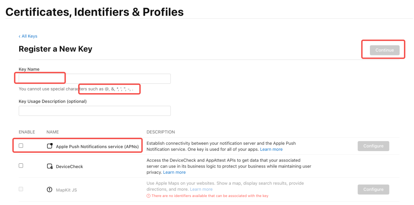Click Configure for the MapKit JS row

pyautogui.click(x=373, y=189)
